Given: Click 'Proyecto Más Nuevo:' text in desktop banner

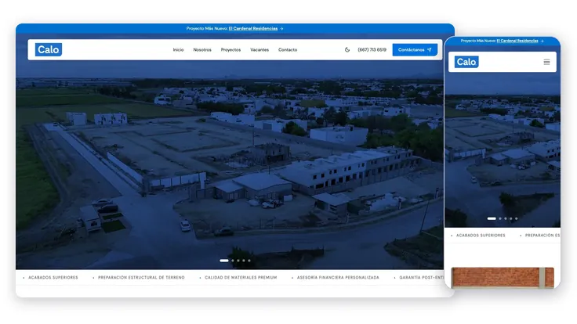Looking at the screenshot, I should 207,28.
